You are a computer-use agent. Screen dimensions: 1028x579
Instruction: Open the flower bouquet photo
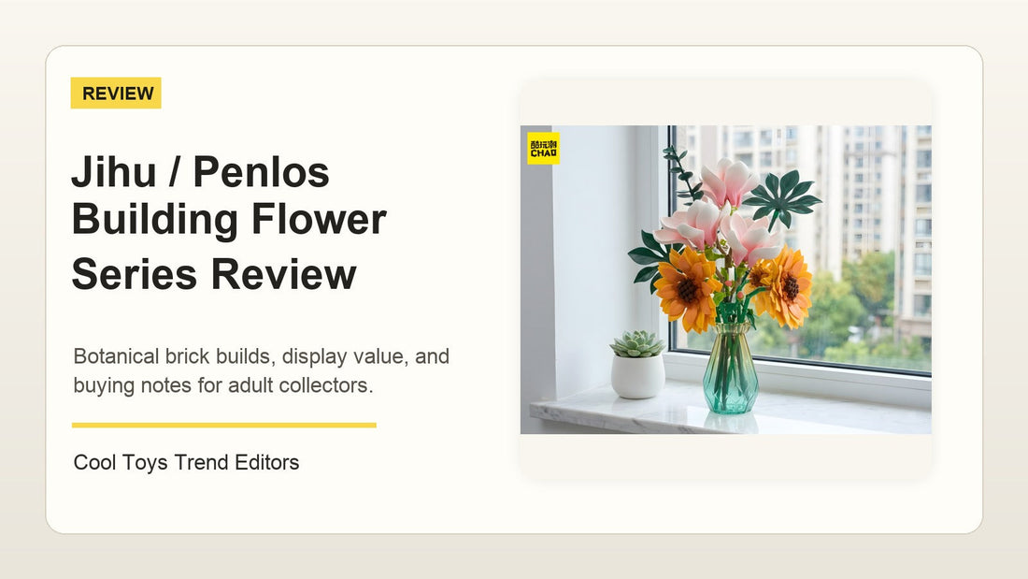pyautogui.click(x=726, y=280)
